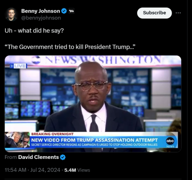Click the NEW VIDEO FROM TRUMP ASSASSINATION ATTEMPT headline

[94, 140]
